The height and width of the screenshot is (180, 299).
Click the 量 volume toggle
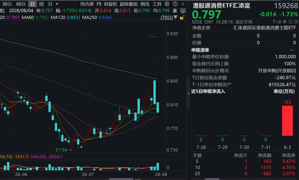pos(175,11)
